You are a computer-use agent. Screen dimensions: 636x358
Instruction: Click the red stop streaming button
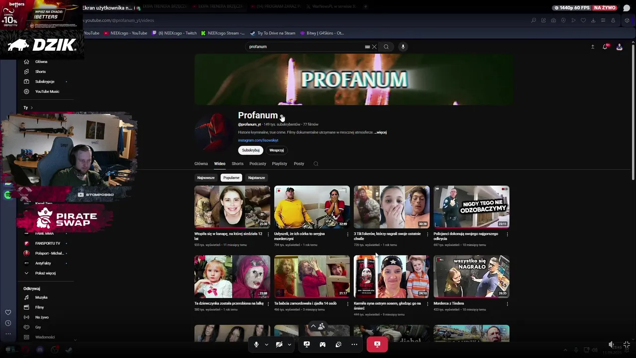pos(377,344)
